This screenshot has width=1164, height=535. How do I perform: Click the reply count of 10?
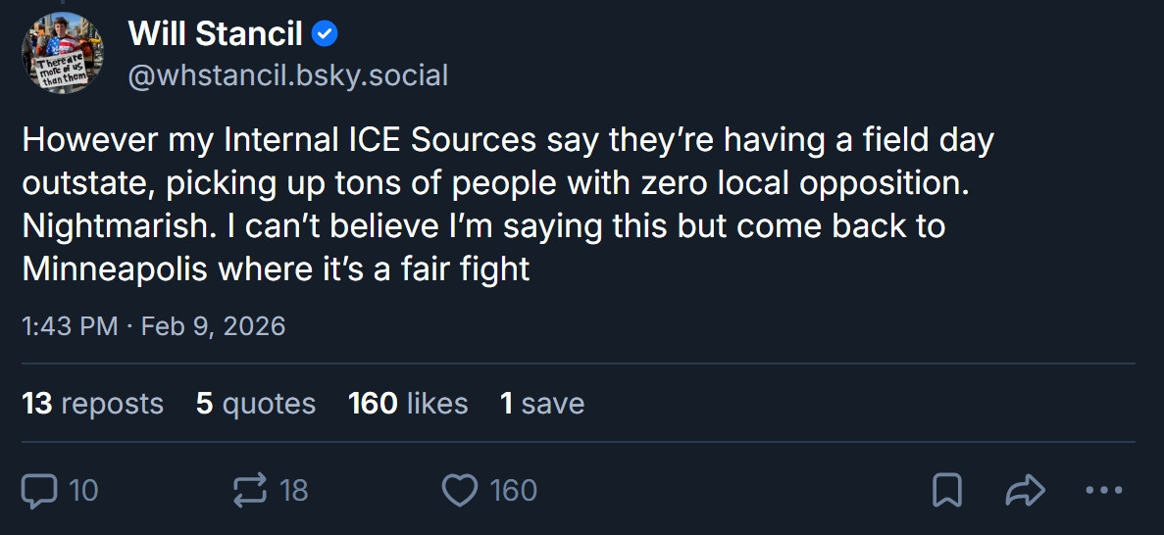tap(83, 490)
